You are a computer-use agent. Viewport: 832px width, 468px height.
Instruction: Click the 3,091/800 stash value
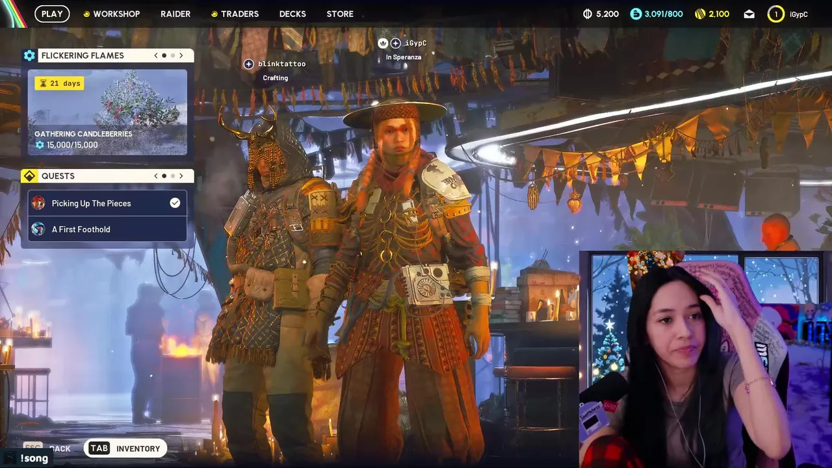[663, 14]
